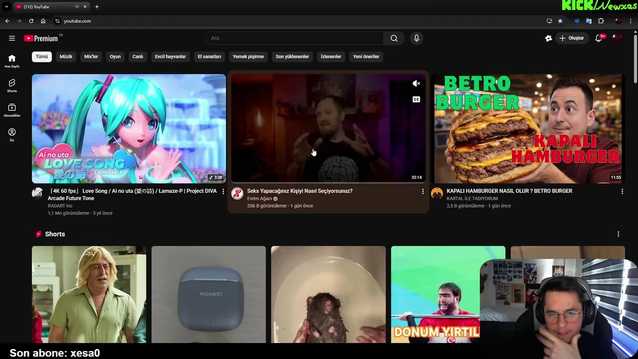Screen dimensions: 638x359
Task: Open RADART Inc channel avatar
Action: pyautogui.click(x=38, y=193)
